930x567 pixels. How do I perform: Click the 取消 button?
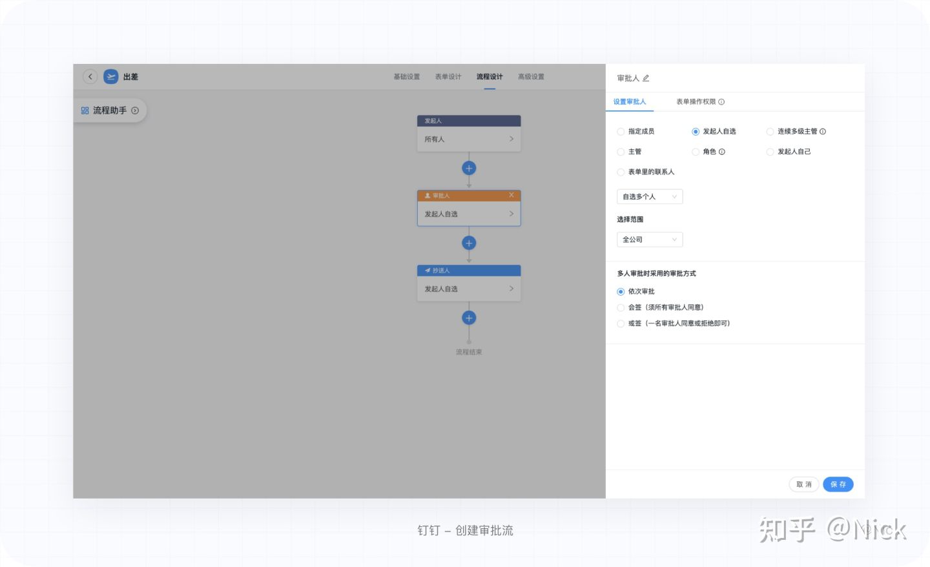[804, 484]
